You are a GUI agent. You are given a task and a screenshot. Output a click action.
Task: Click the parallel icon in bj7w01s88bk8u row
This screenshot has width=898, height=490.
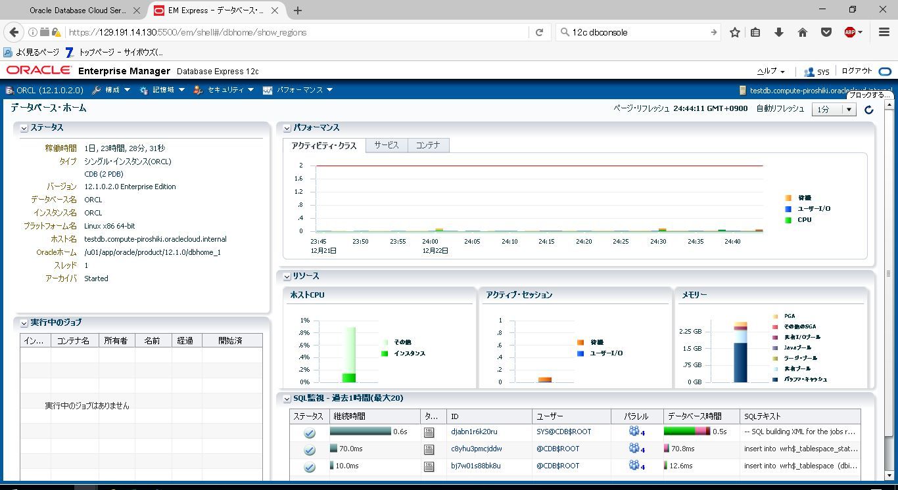[634, 466]
